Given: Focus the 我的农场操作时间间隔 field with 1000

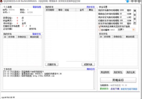Looking at the screenshot, I should pos(123,10).
